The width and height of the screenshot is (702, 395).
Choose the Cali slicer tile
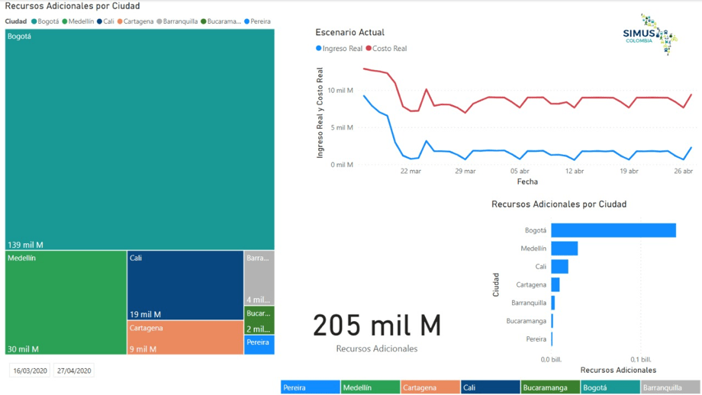point(490,387)
